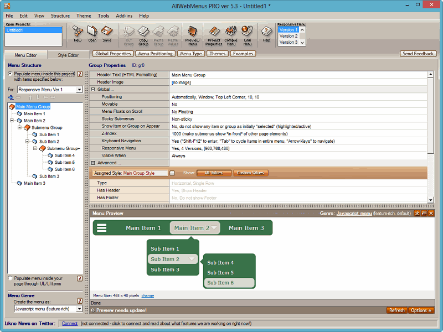Image resolution: width=443 pixels, height=332 pixels.
Task: Select 'Populate menu through UL/LI items' radio button
Action: click(10, 278)
